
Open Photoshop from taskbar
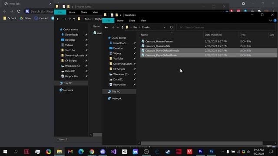point(212,152)
